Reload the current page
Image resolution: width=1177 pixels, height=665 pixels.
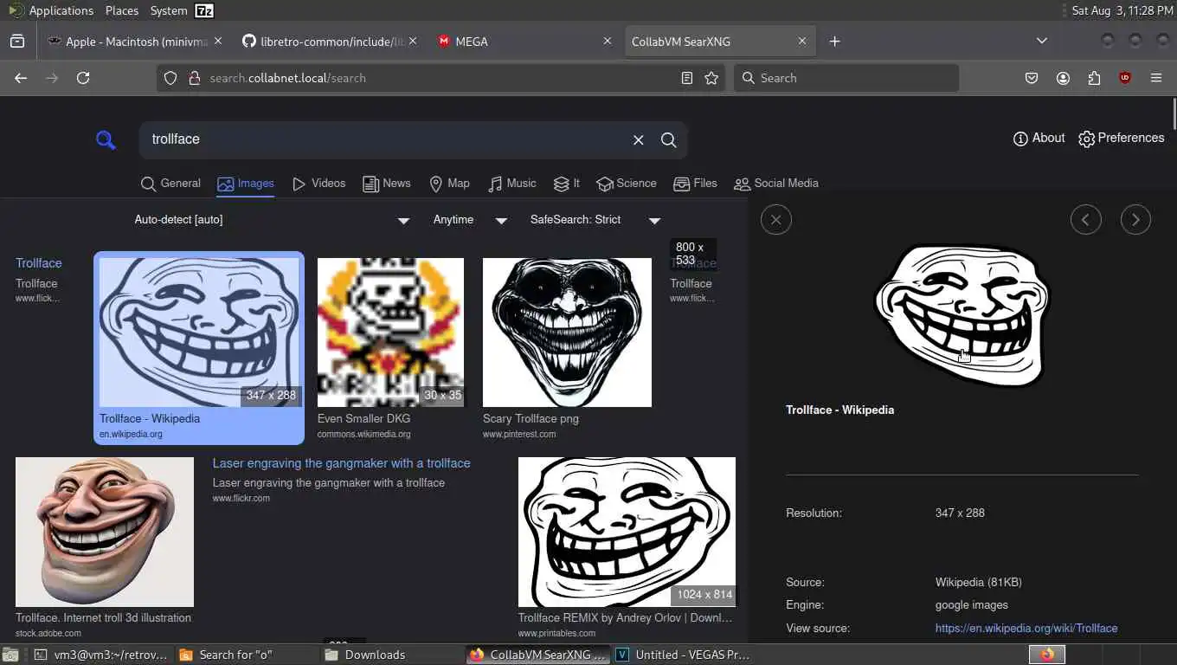tap(83, 78)
